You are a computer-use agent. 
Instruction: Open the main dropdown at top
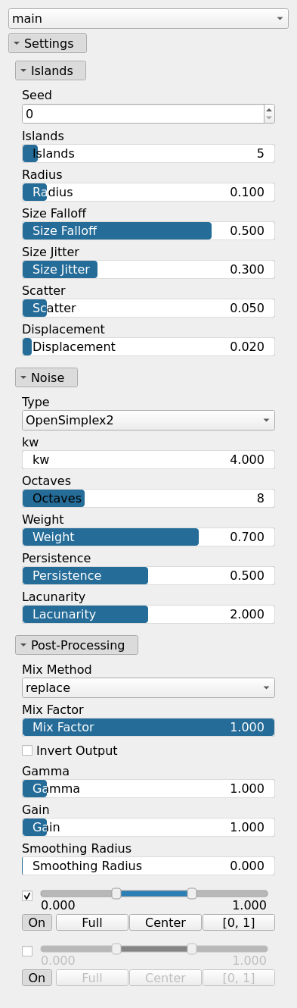pyautogui.click(x=148, y=17)
